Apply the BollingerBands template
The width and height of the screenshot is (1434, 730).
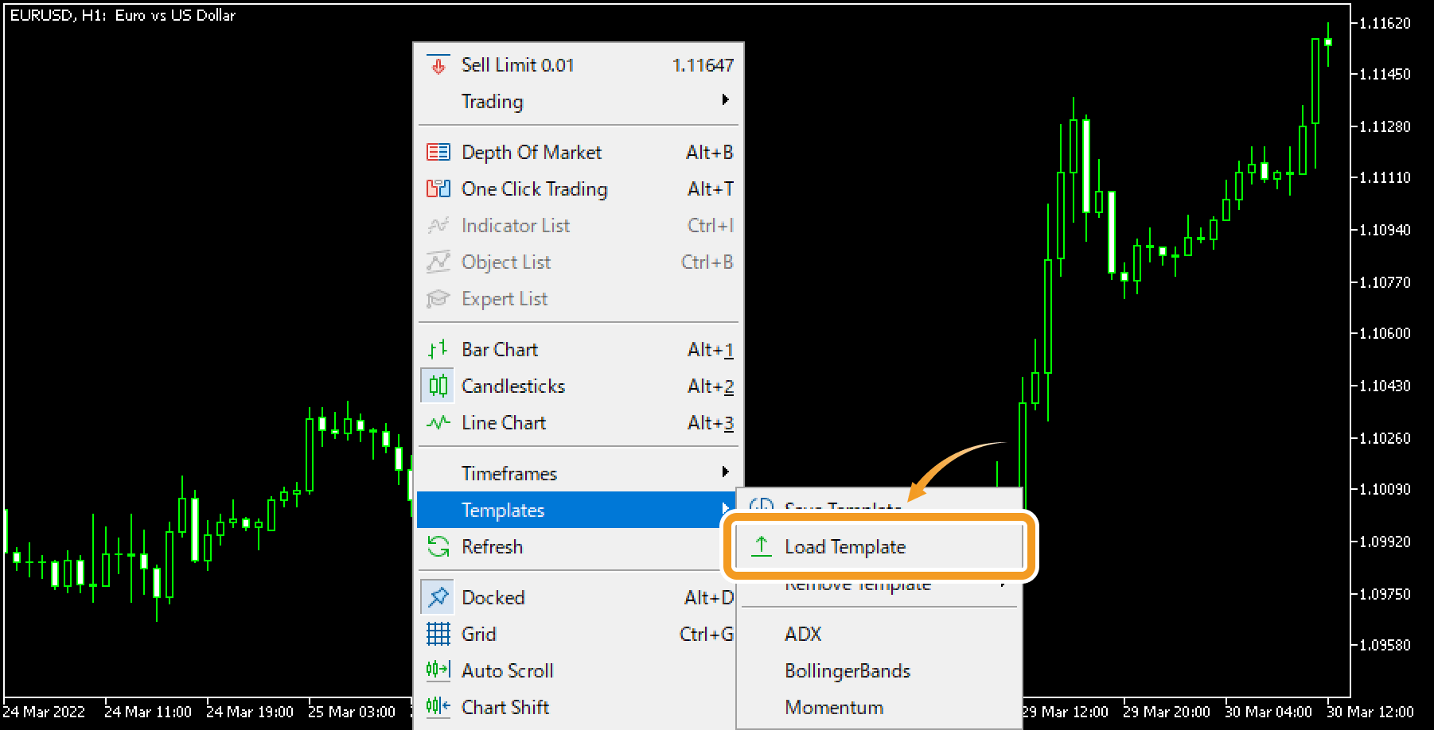pyautogui.click(x=879, y=670)
